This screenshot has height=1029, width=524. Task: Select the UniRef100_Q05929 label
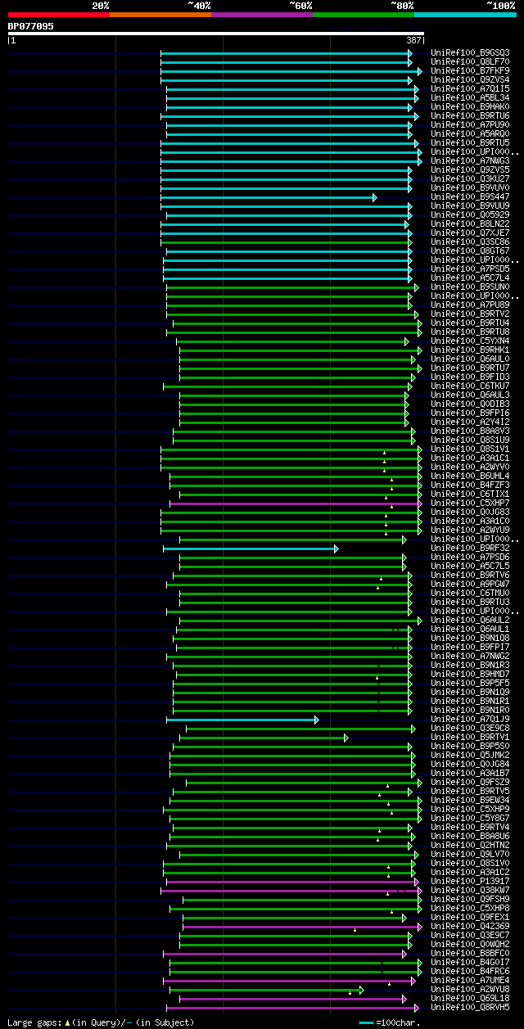click(x=470, y=214)
